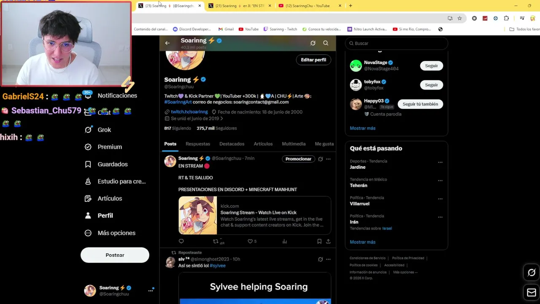Switch to the Multimedia tab
Viewport: 540px width, 304px height.
point(294,144)
